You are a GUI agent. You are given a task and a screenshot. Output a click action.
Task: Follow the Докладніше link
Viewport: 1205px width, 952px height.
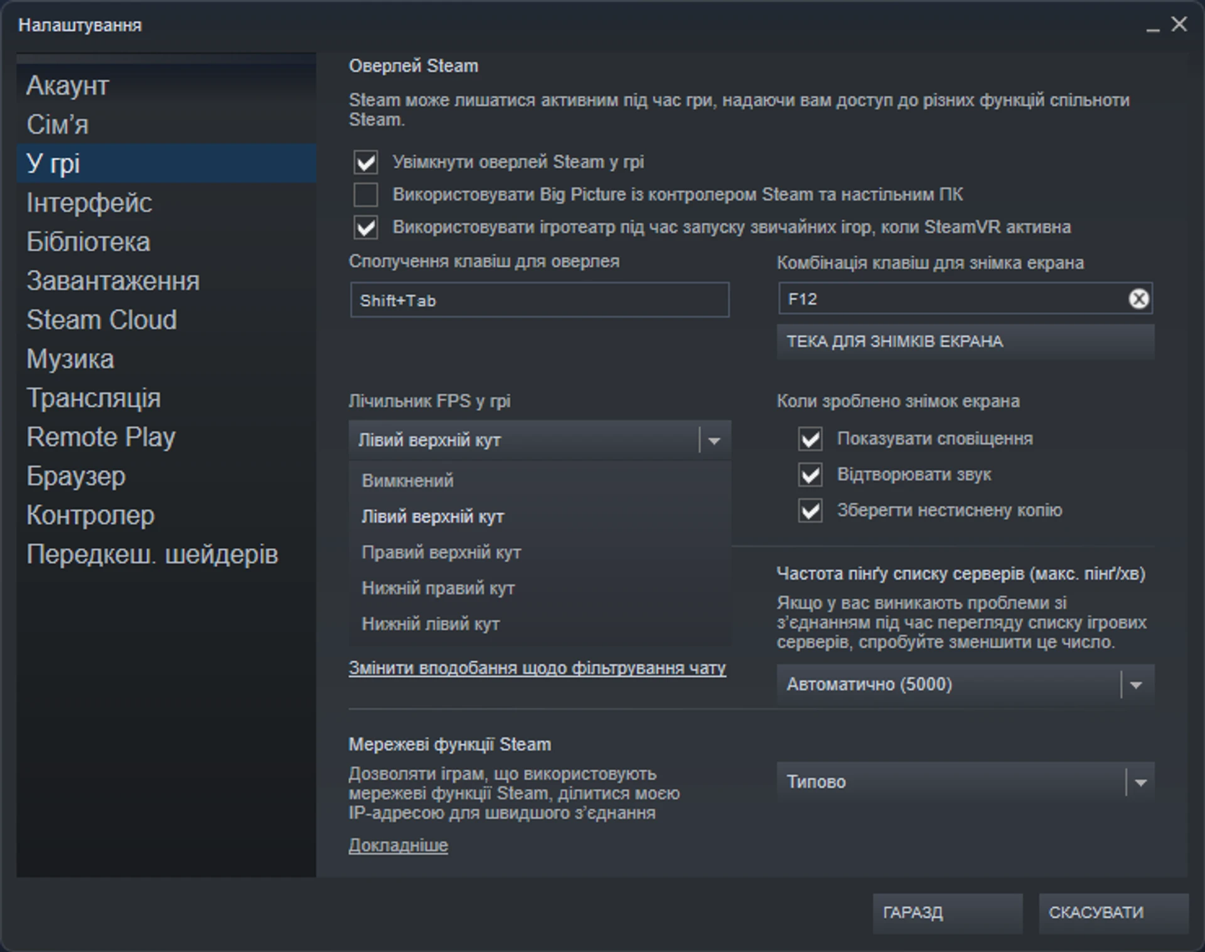point(398,845)
